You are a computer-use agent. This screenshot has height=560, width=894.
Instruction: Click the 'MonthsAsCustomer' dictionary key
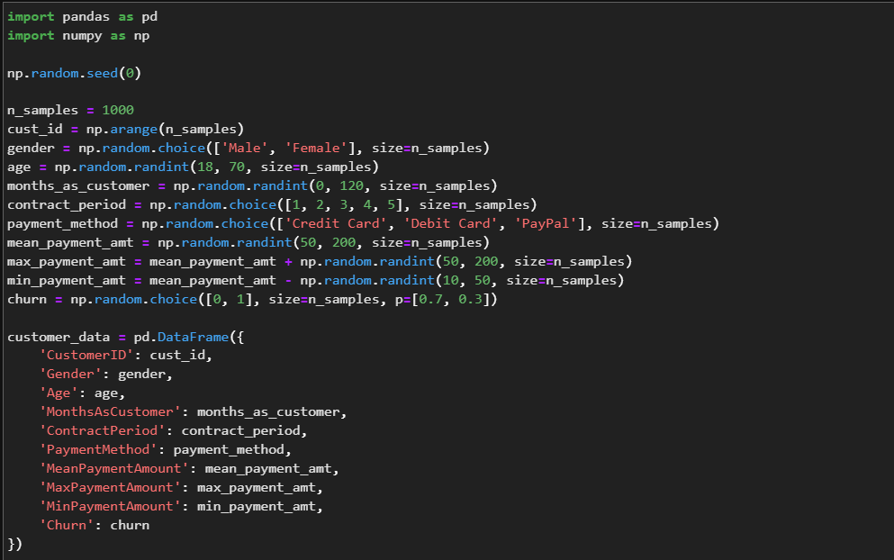coord(110,411)
